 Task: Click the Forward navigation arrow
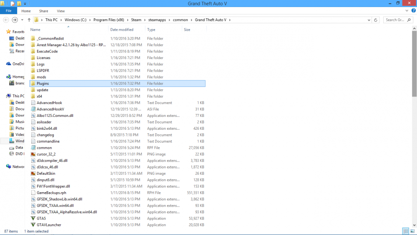[15, 20]
